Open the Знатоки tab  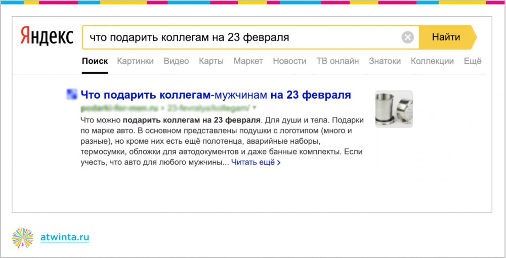click(385, 61)
